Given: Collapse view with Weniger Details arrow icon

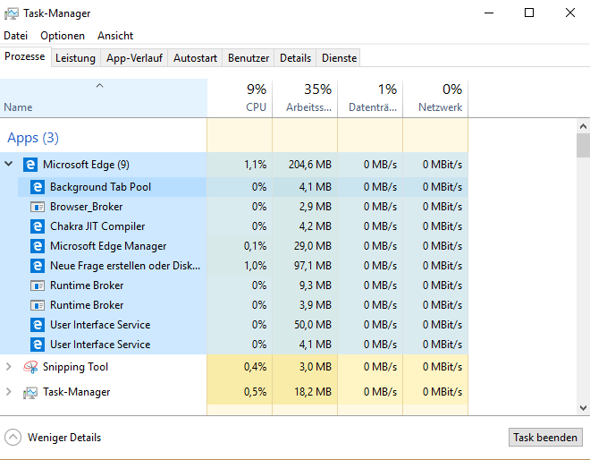Looking at the screenshot, I should (13, 438).
